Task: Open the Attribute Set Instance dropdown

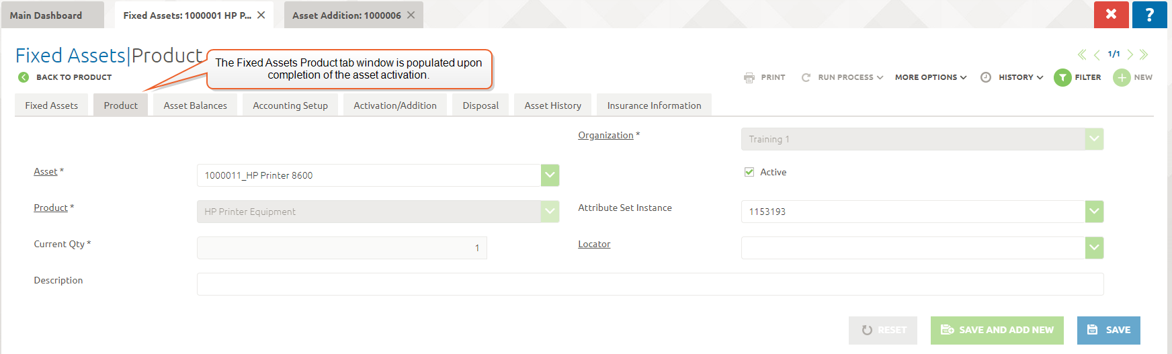Action: 1094,212
